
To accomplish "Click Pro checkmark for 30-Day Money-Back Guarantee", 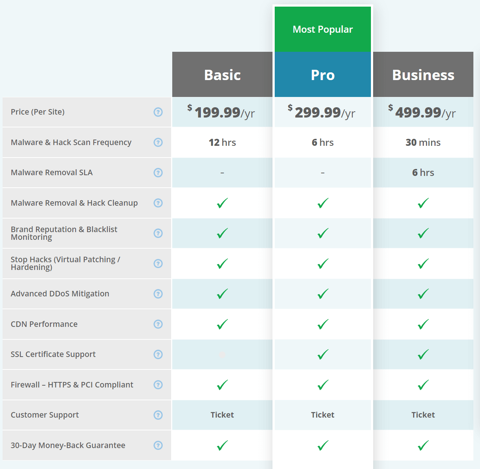I will [323, 445].
